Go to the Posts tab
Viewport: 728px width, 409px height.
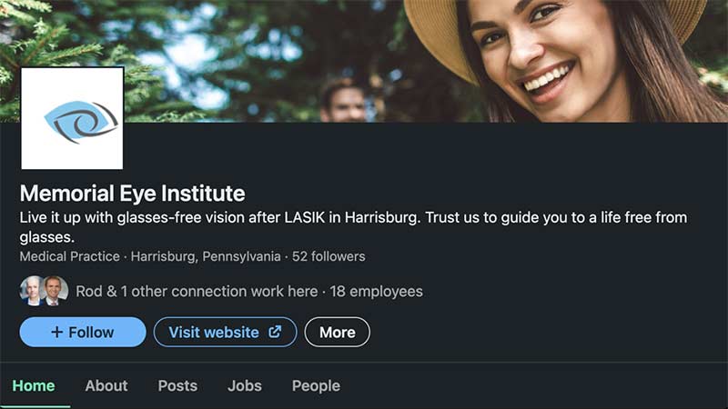pyautogui.click(x=177, y=385)
